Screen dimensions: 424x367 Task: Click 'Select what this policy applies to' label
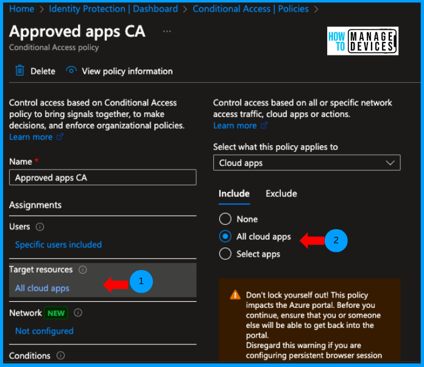[x=275, y=147]
